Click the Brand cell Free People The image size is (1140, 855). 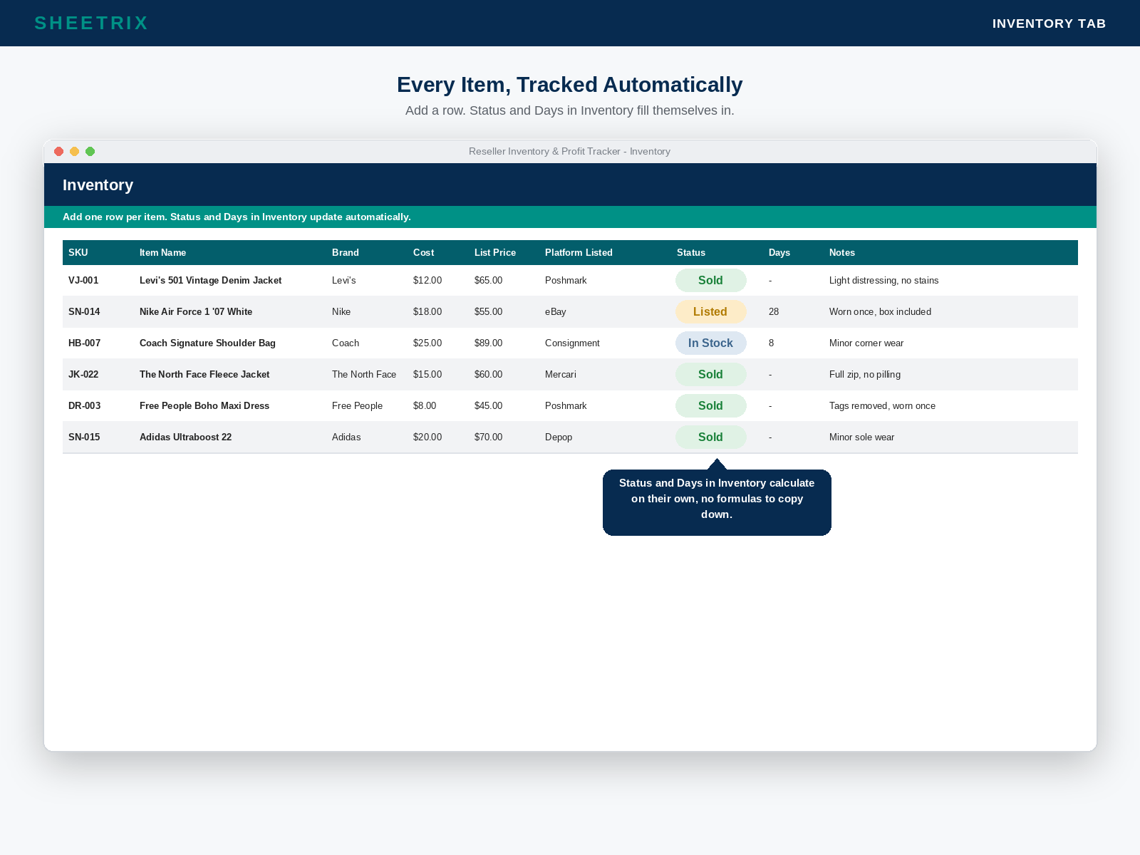(x=357, y=405)
